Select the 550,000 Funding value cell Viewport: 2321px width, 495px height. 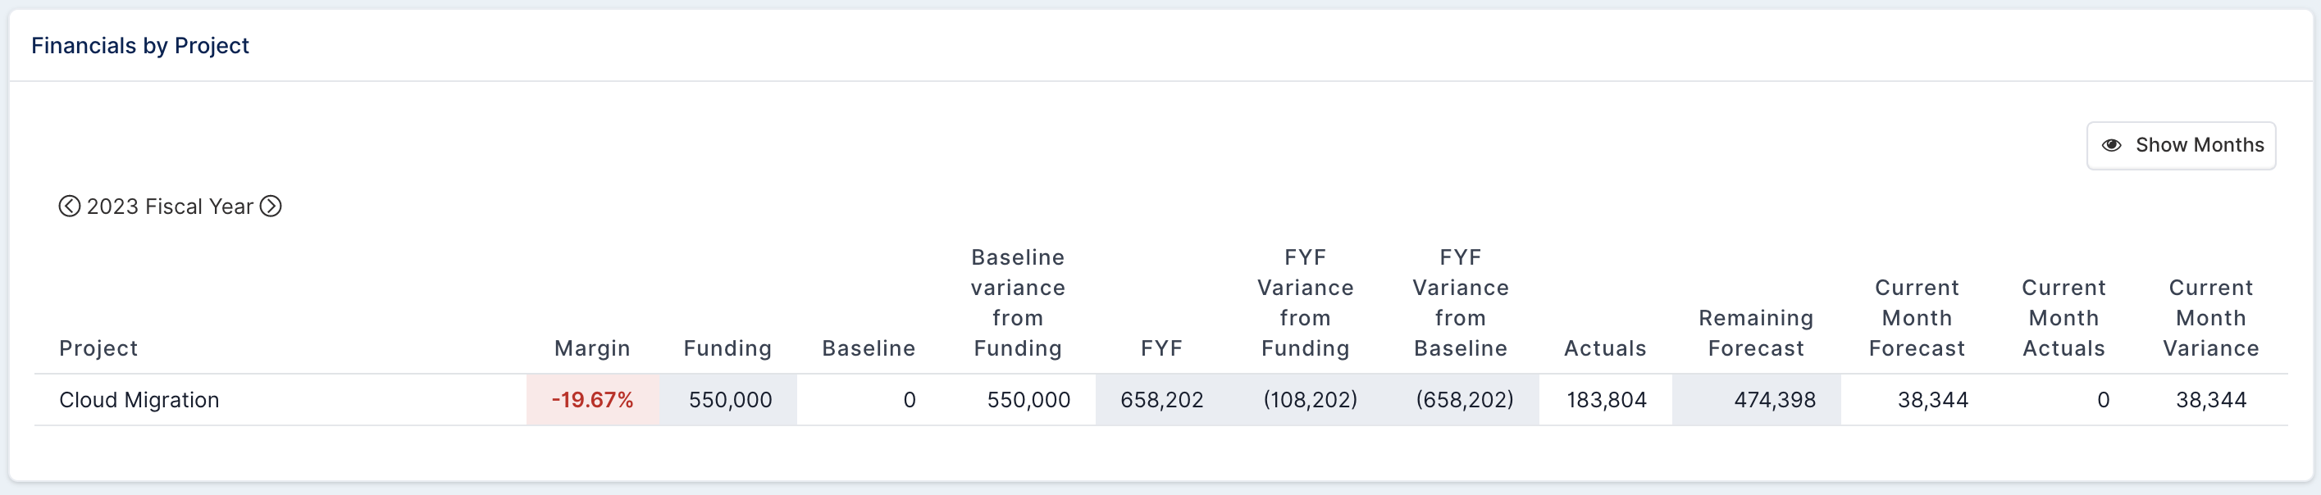click(729, 400)
